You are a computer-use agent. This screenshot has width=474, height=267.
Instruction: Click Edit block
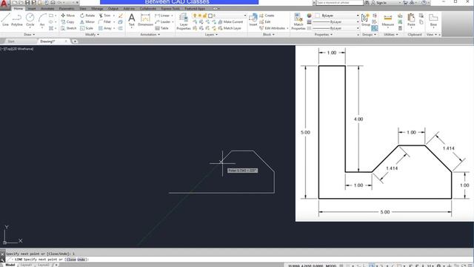point(265,22)
